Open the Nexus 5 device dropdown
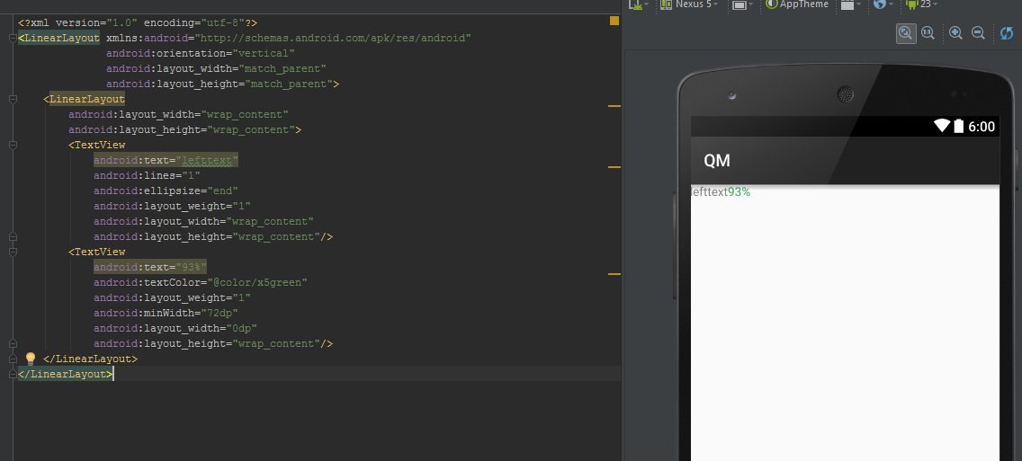Viewport: 1022px width, 461px height. tap(689, 4)
